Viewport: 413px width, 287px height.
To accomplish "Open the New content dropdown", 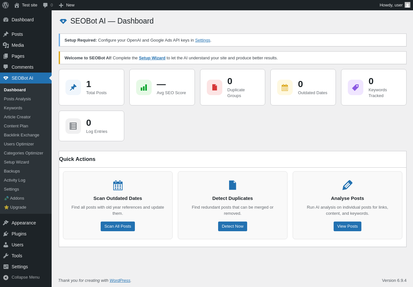I will point(67,5).
